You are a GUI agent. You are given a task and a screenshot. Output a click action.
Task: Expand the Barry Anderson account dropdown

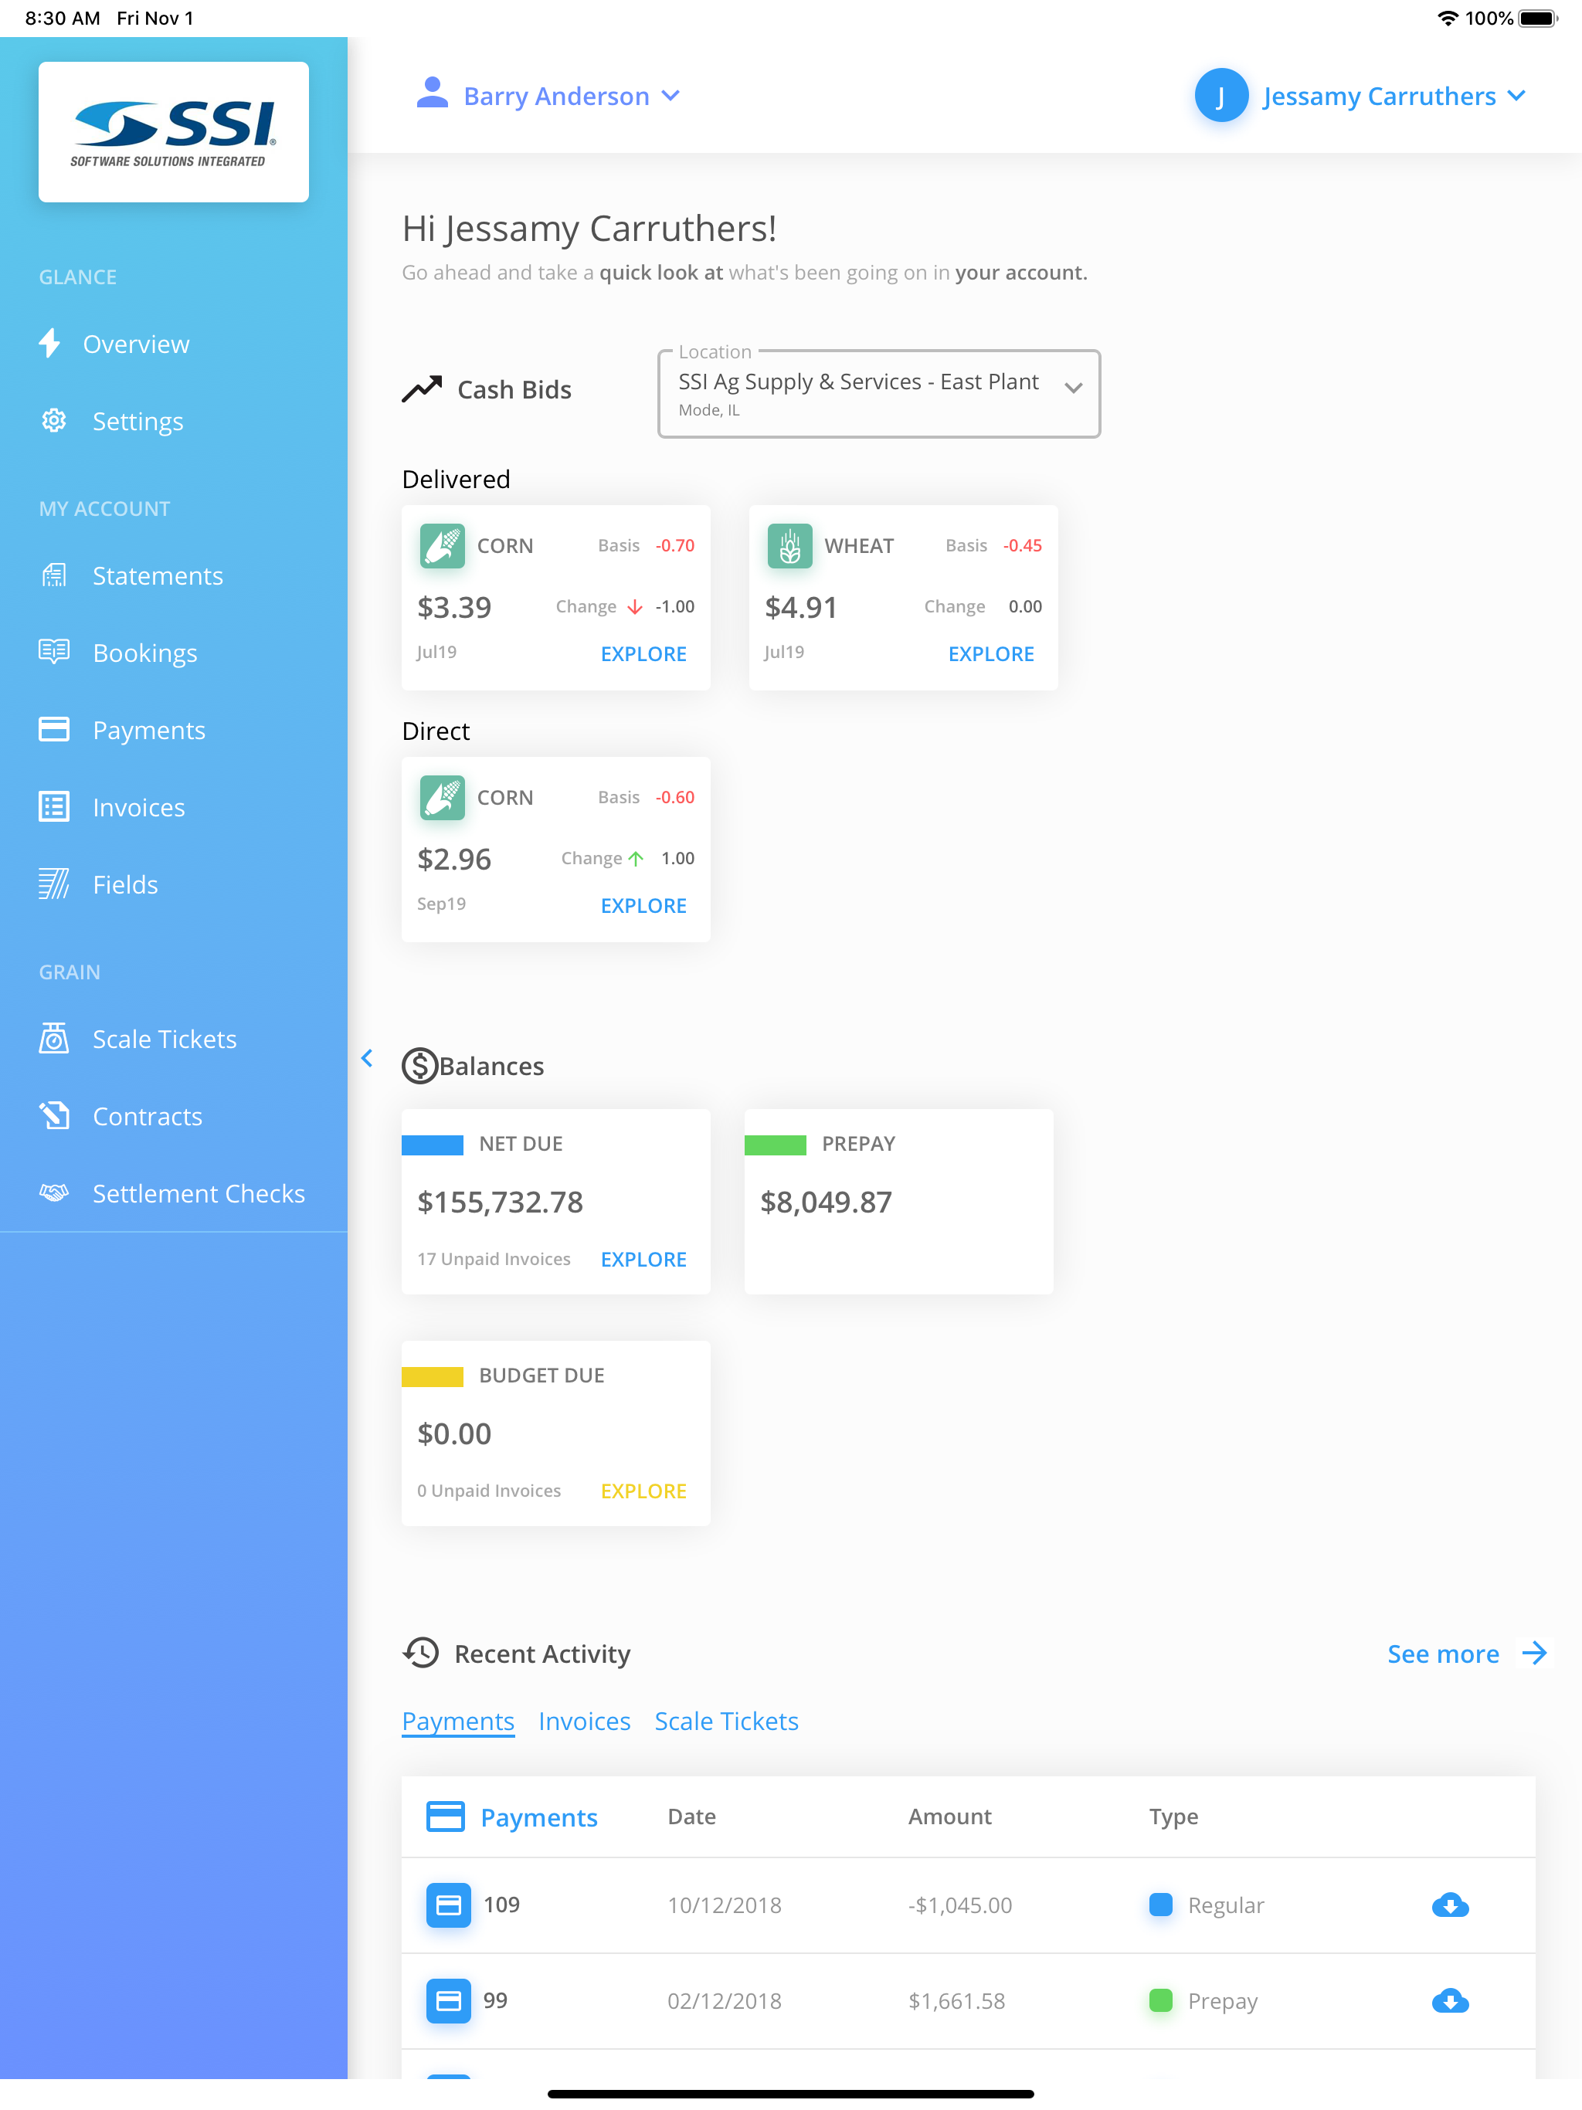670,96
